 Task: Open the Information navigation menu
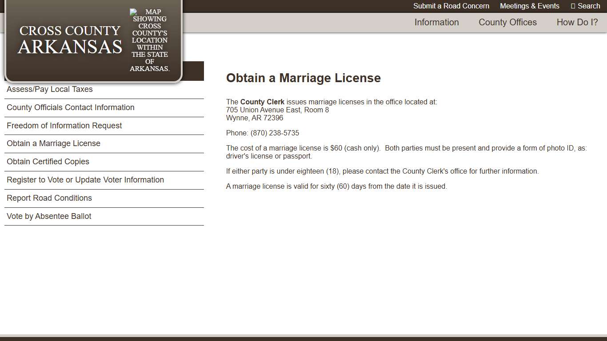pyautogui.click(x=436, y=22)
